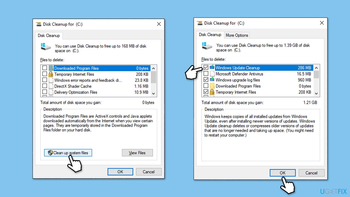Click scroll-down arrow of left file list
Screen dimensions: 350x197
(x=153, y=94)
